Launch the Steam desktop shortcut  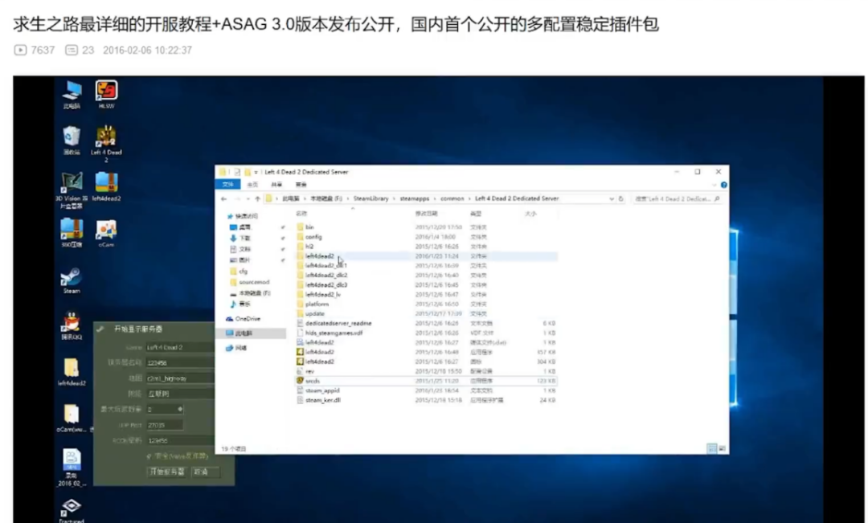[72, 280]
